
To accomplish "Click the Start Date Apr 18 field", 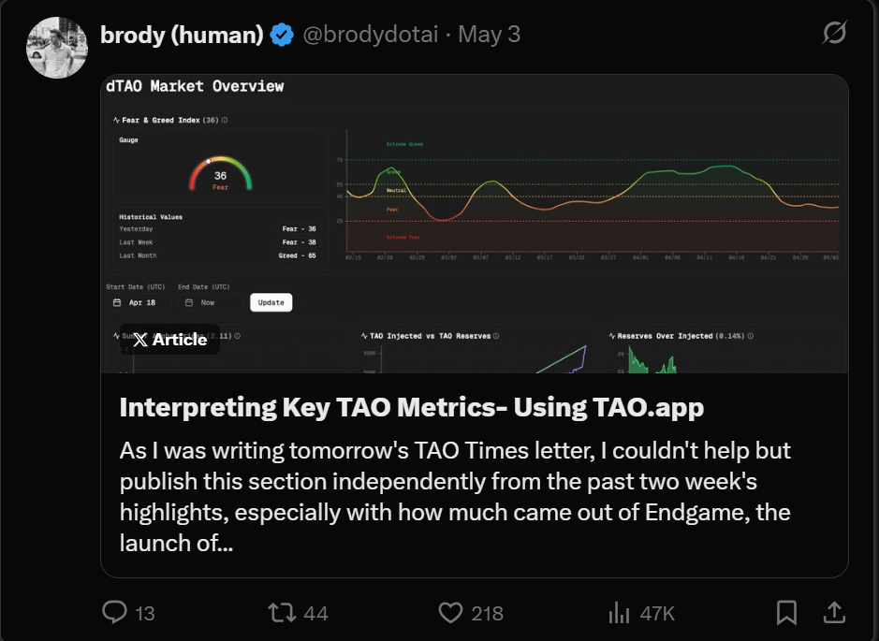I will point(140,302).
